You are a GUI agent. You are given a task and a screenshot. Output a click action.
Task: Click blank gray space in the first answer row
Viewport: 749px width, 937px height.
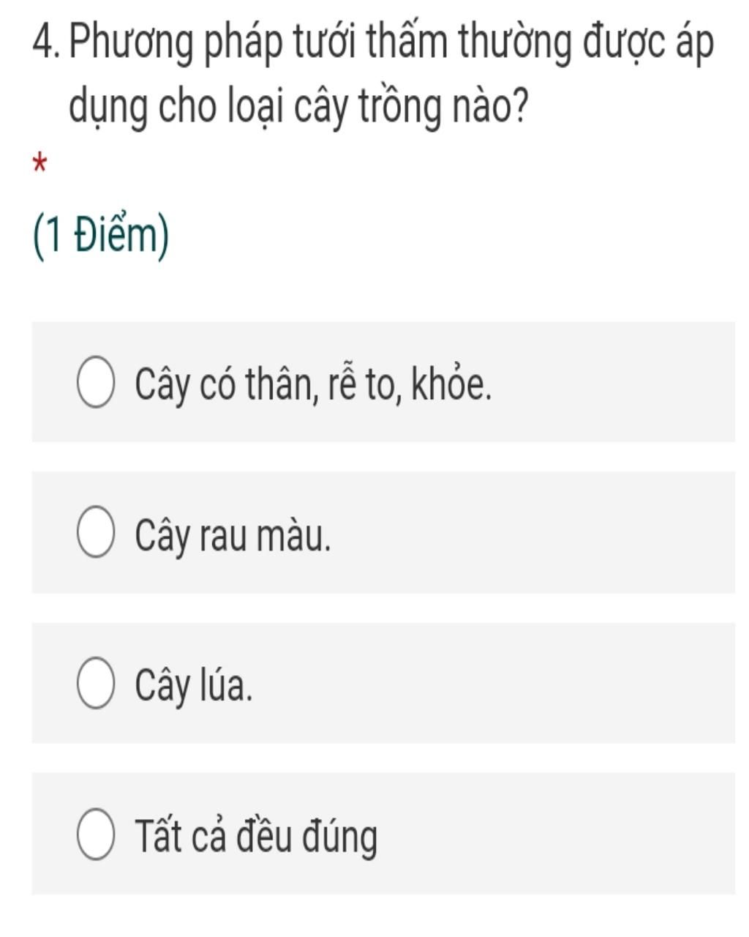[614, 382]
